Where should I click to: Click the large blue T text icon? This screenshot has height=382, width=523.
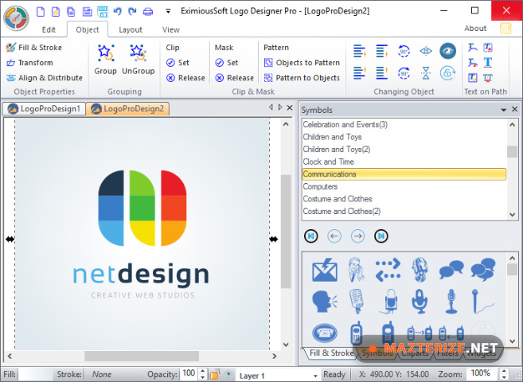click(x=488, y=62)
